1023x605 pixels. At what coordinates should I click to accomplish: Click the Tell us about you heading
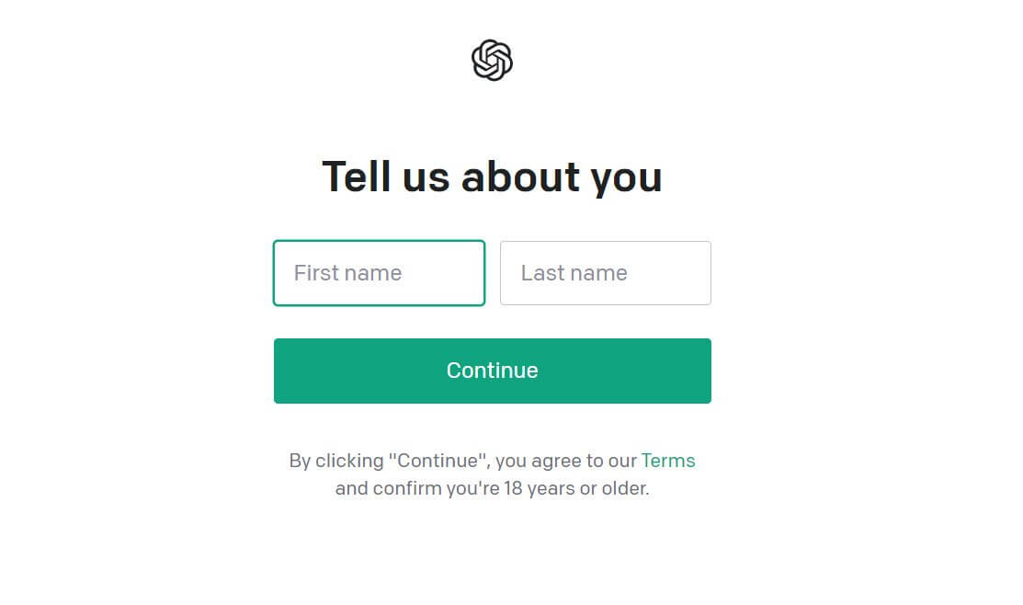point(492,177)
